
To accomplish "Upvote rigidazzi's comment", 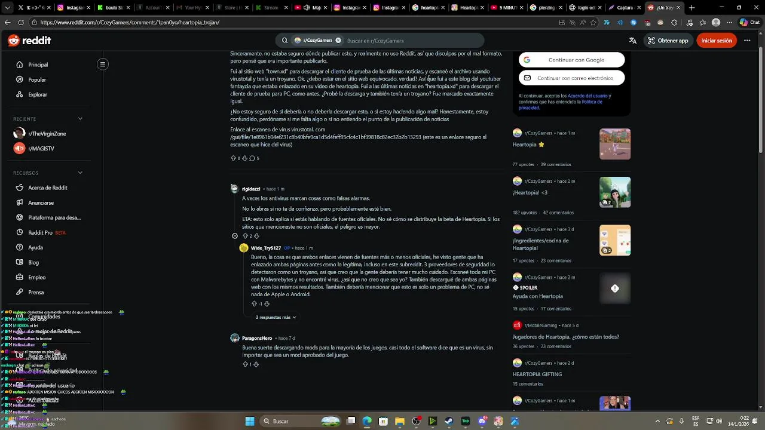I will click(245, 236).
